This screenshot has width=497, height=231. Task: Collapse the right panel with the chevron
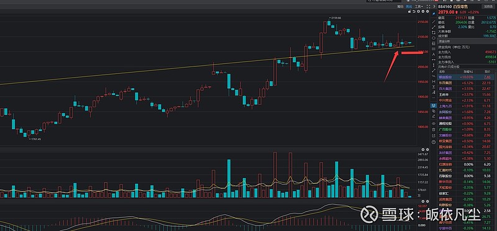(x=434, y=7)
